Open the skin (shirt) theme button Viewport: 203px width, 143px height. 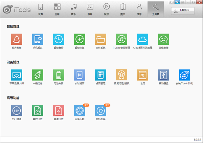point(177,2)
